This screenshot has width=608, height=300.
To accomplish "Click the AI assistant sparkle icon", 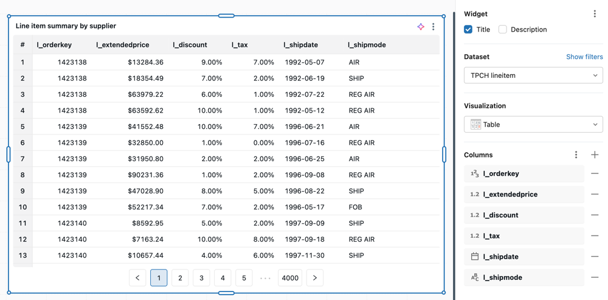I will (x=421, y=27).
